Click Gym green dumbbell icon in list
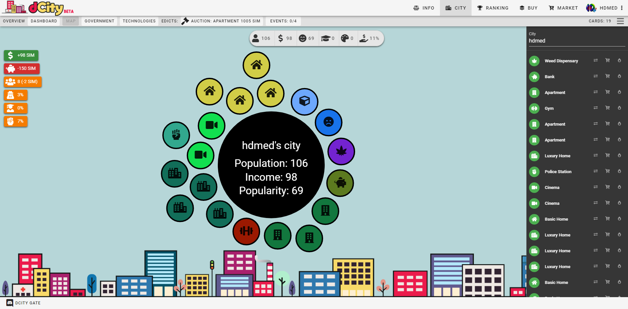 pos(534,108)
